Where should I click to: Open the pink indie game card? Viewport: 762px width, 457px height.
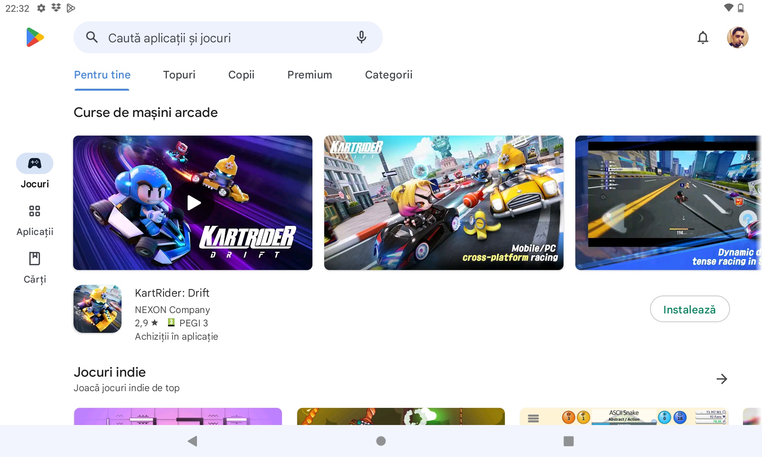tap(178, 416)
